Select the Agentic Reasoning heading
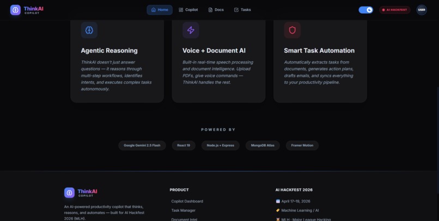 click(x=109, y=50)
